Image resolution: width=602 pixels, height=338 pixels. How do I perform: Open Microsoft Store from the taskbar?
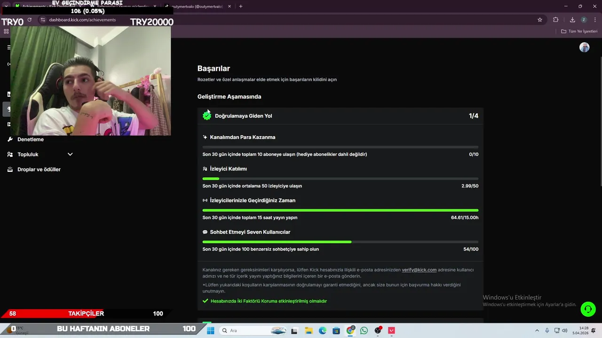(x=336, y=330)
